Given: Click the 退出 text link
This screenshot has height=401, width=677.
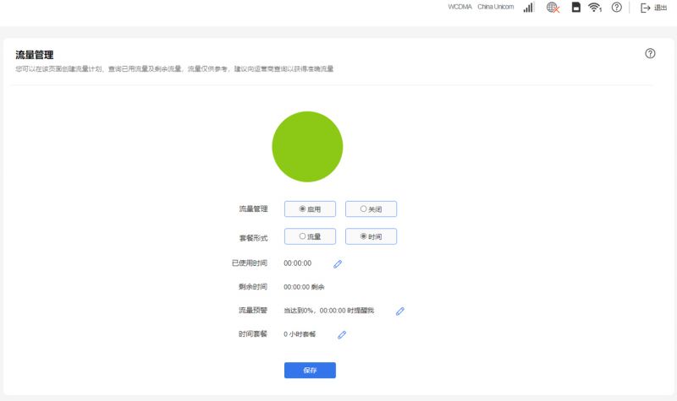Looking at the screenshot, I should (x=661, y=8).
